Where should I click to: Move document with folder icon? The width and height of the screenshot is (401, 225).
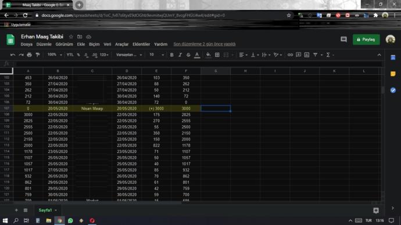[80, 37]
